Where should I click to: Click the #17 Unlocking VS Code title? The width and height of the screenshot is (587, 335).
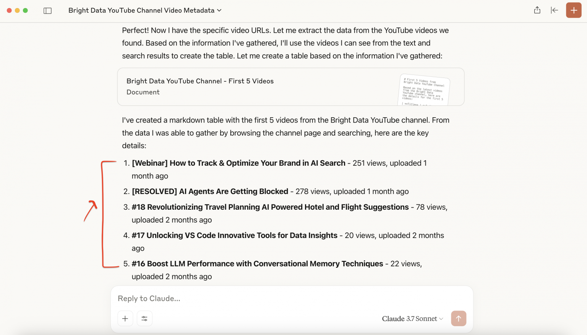234,235
